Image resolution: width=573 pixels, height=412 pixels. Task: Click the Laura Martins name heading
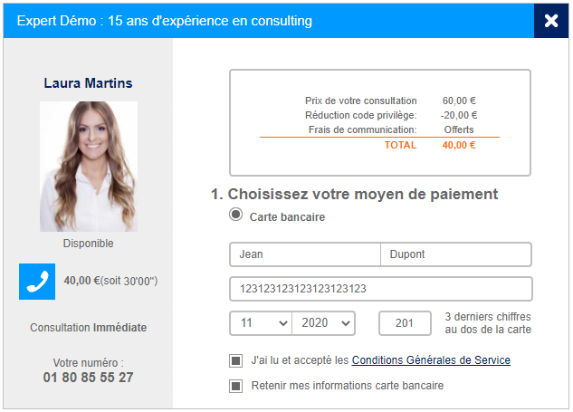[89, 83]
